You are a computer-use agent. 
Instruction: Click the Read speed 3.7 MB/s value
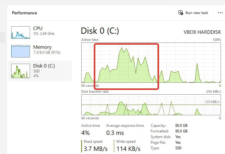point(96,149)
